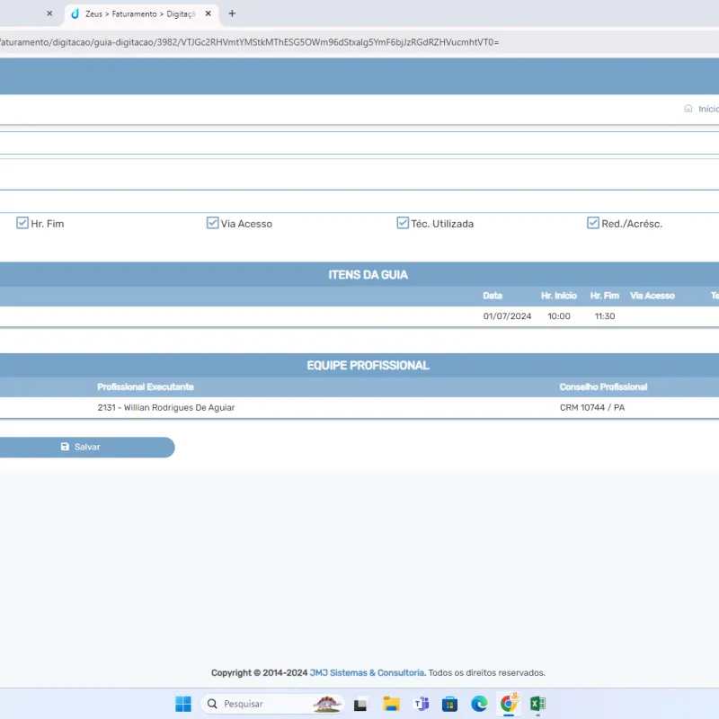719x719 pixels.
Task: Toggle the Via Acesso checkbox
Action: 213,223
